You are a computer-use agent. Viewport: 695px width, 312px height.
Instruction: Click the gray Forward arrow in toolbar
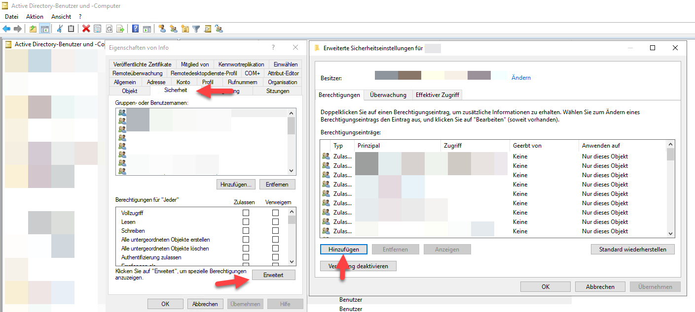pyautogui.click(x=18, y=29)
